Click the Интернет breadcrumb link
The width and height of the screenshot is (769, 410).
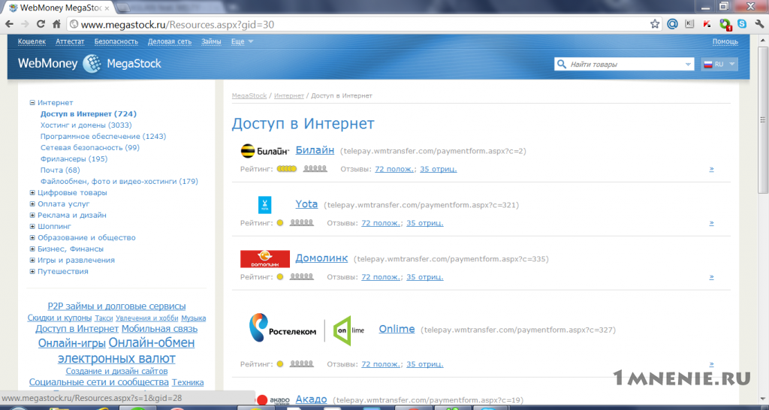click(289, 95)
